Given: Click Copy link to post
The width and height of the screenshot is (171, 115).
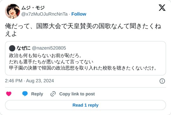Looking at the screenshot, I should pos(77,94).
